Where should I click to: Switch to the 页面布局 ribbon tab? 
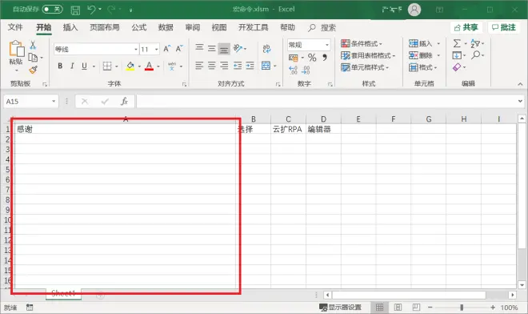pos(104,27)
